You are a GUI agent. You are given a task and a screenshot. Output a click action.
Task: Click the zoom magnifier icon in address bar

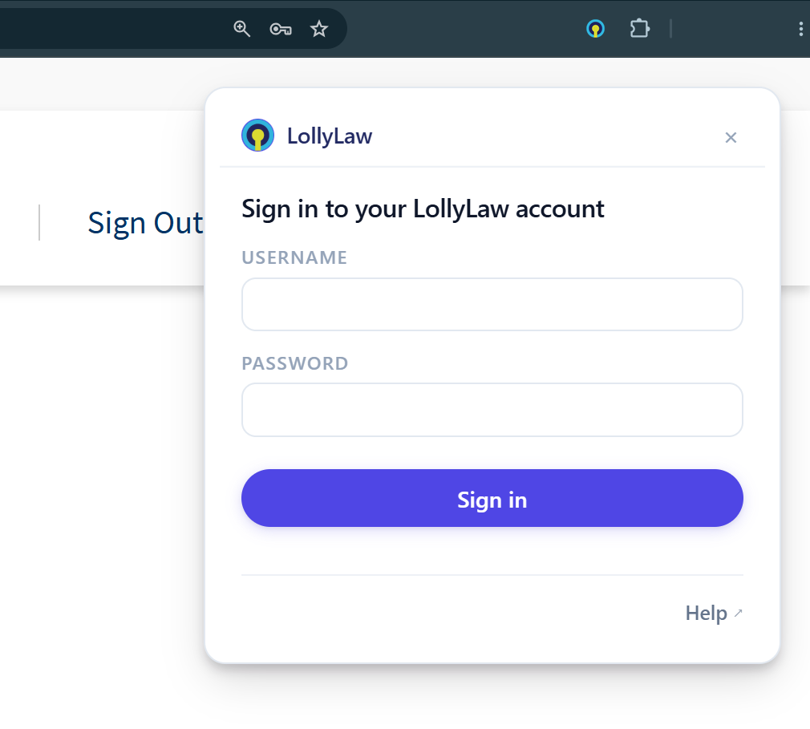pyautogui.click(x=241, y=29)
